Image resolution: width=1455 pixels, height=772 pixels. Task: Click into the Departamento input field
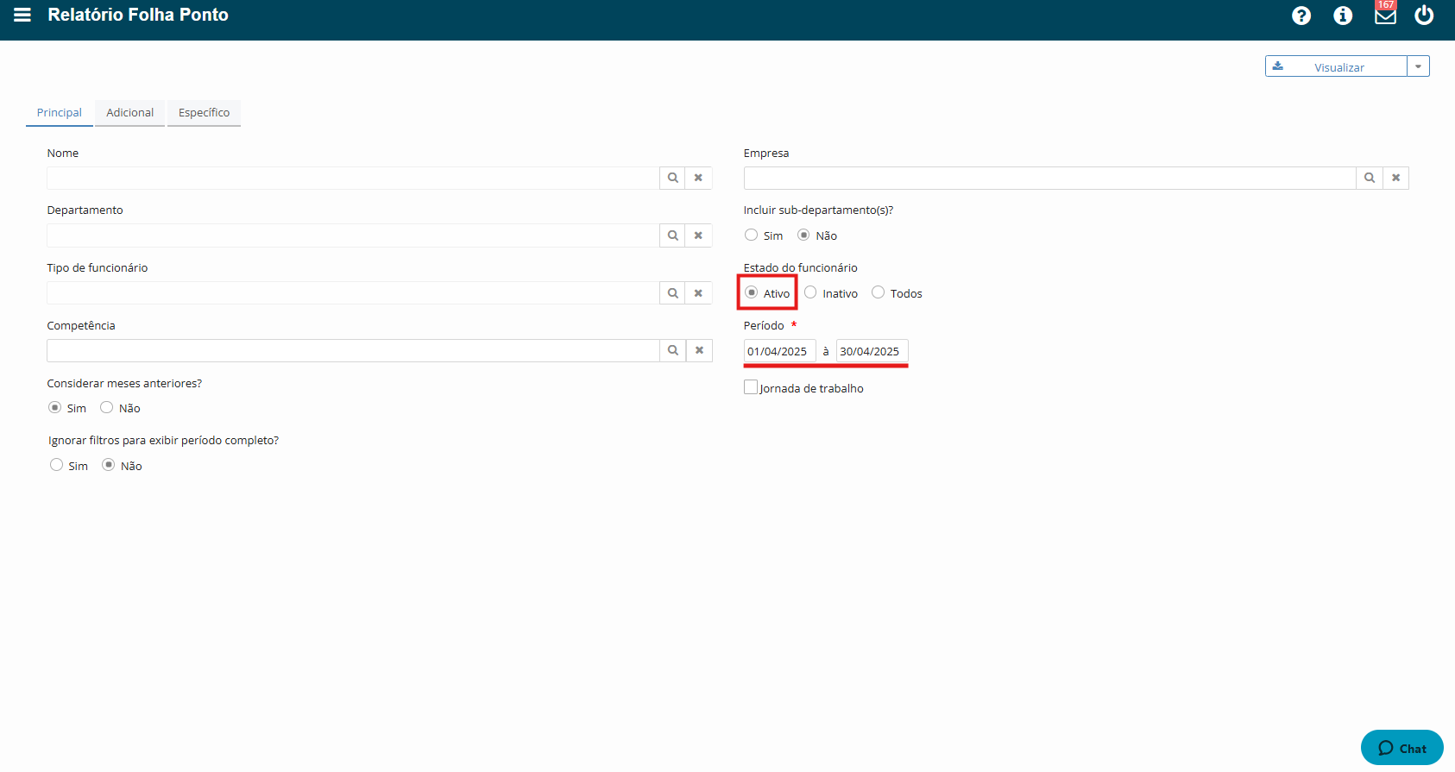click(x=353, y=235)
